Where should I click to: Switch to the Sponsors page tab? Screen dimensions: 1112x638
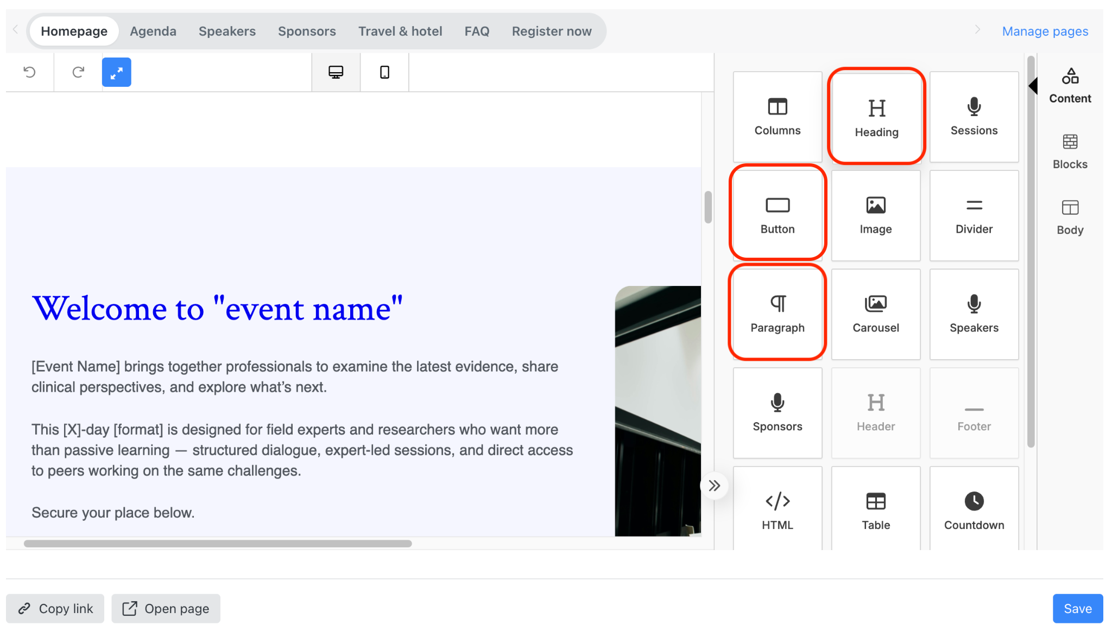[307, 31]
